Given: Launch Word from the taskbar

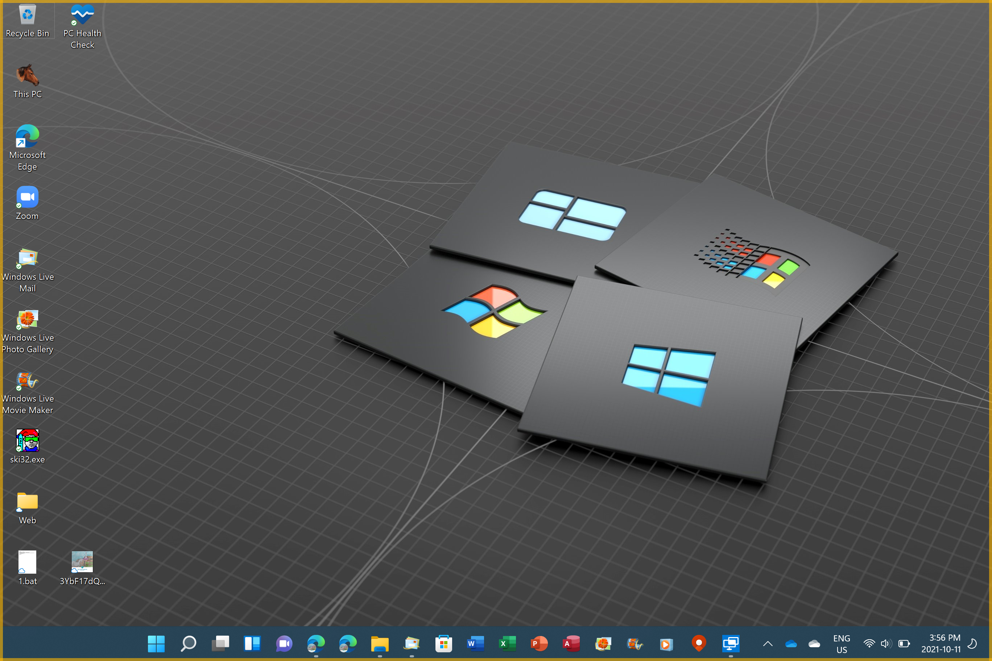Looking at the screenshot, I should [475, 644].
